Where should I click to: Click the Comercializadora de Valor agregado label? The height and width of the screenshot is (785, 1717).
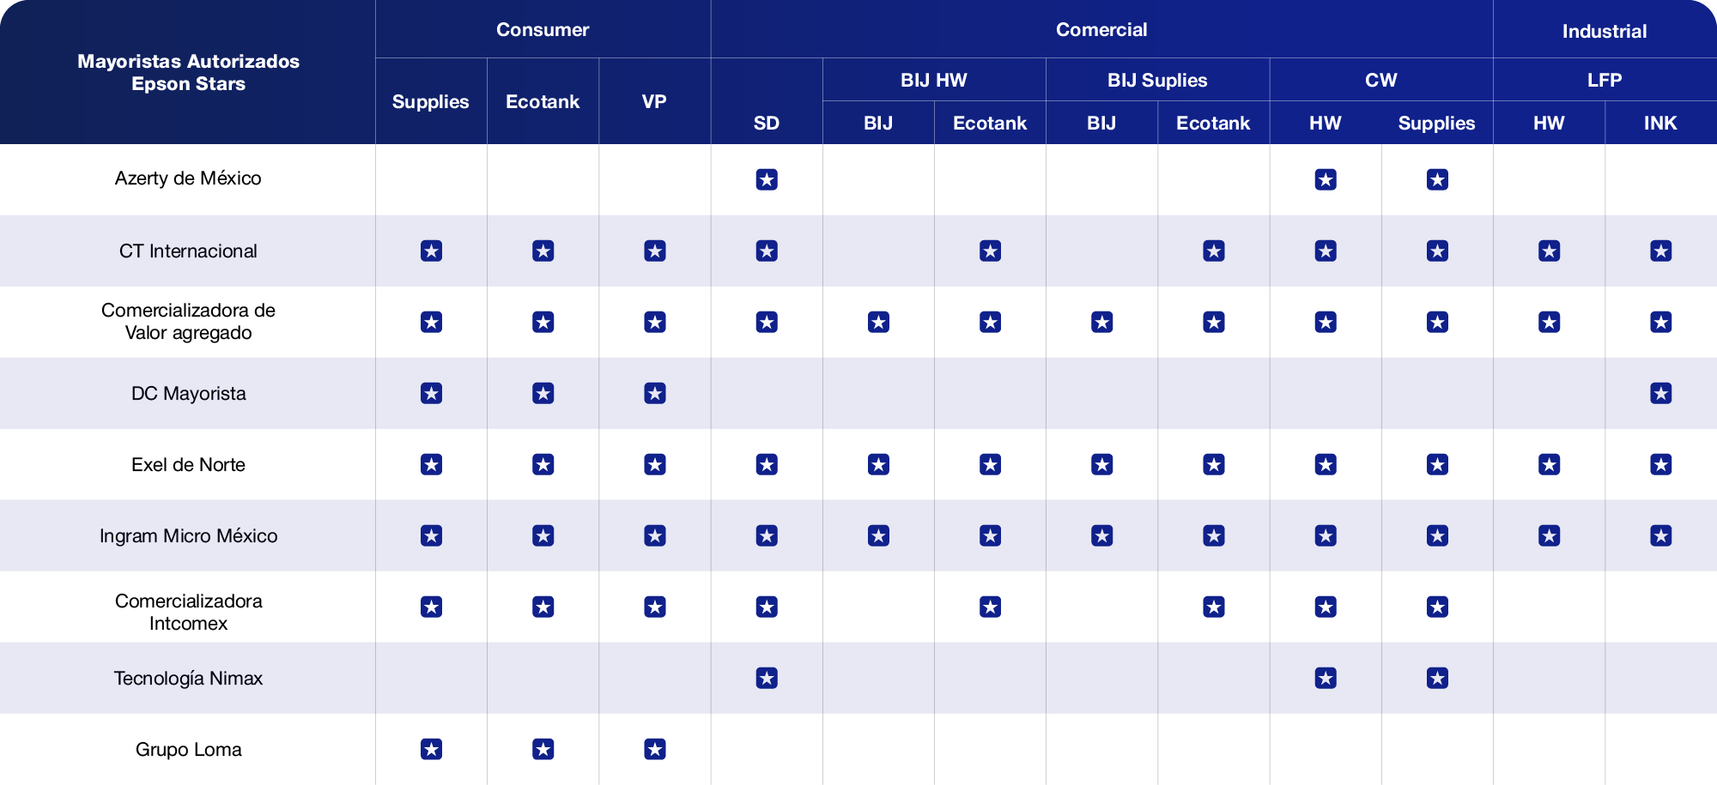(x=188, y=321)
